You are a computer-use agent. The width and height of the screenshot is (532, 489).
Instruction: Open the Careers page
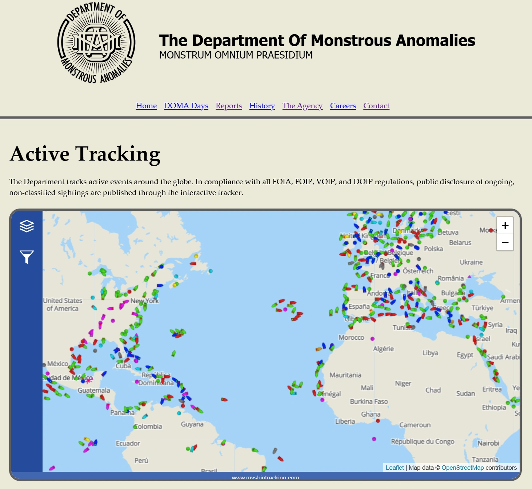tap(343, 106)
